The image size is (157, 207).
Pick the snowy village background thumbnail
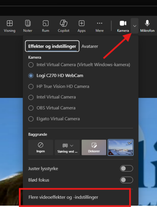(x=121, y=147)
